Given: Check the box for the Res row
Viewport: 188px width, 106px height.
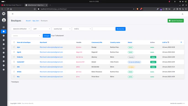Looking at the screenshot, I should [x=14, y=76].
